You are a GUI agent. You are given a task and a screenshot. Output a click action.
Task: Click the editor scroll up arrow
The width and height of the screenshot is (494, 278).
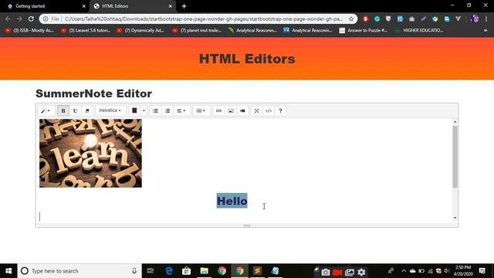455,122
